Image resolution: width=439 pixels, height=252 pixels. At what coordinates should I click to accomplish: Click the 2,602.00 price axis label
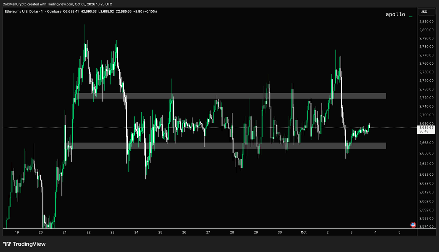[x=426, y=201]
